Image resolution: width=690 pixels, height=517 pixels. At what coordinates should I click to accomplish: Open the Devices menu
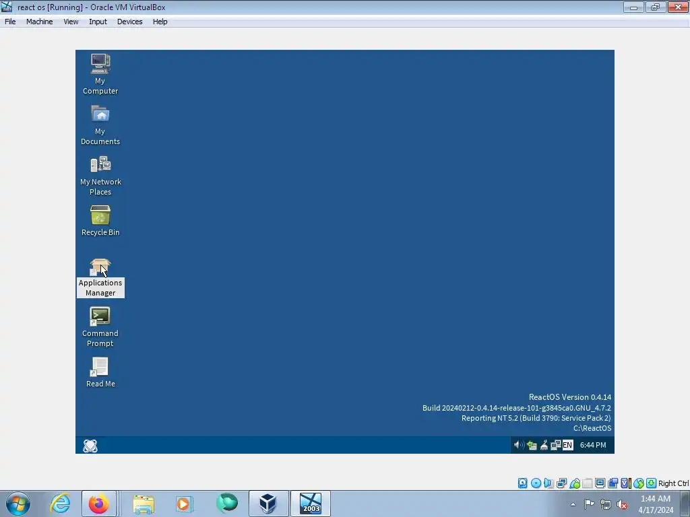(130, 22)
